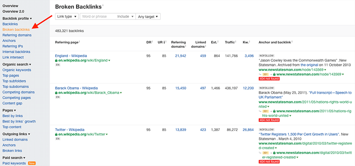This screenshot has width=355, height=166.
Task: Open the Internal backlinks report
Action: [16, 52]
